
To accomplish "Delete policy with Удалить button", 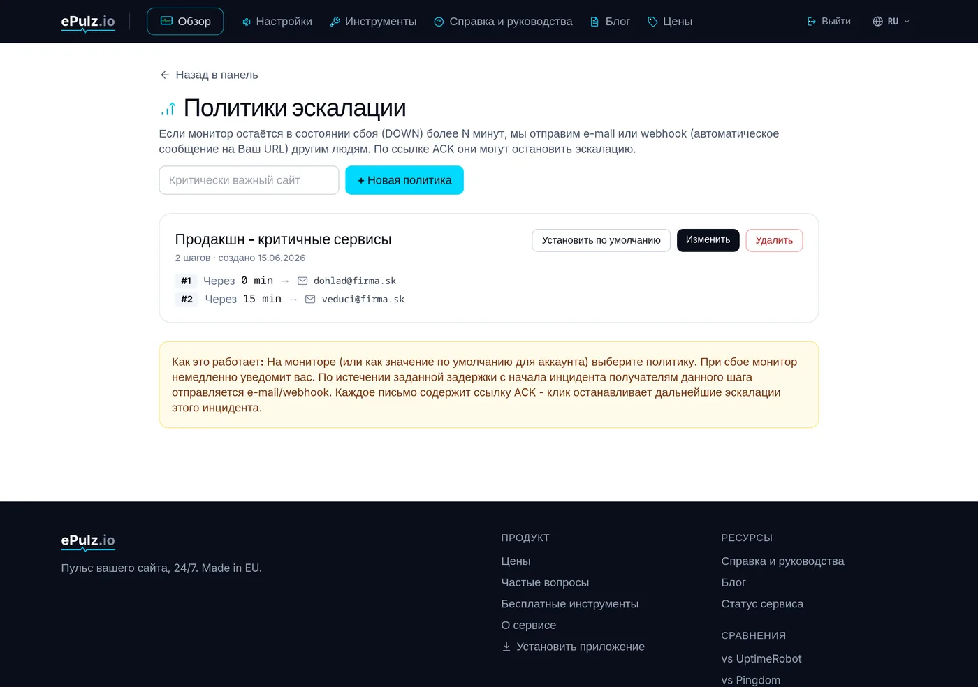I will click(x=774, y=240).
